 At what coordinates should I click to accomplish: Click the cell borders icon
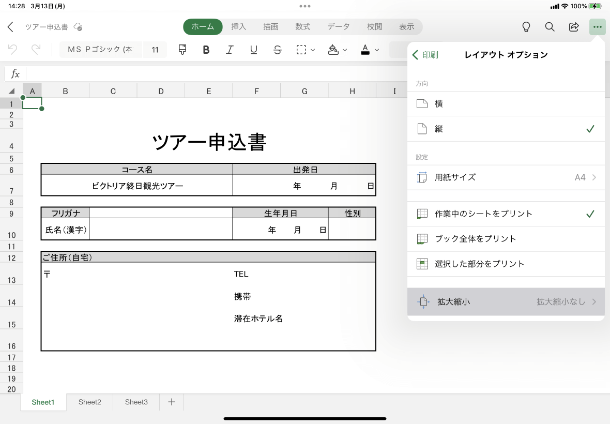pyautogui.click(x=301, y=50)
